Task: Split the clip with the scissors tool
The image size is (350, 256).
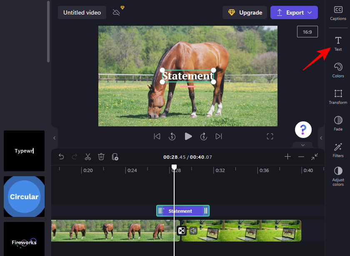Action: [88, 157]
